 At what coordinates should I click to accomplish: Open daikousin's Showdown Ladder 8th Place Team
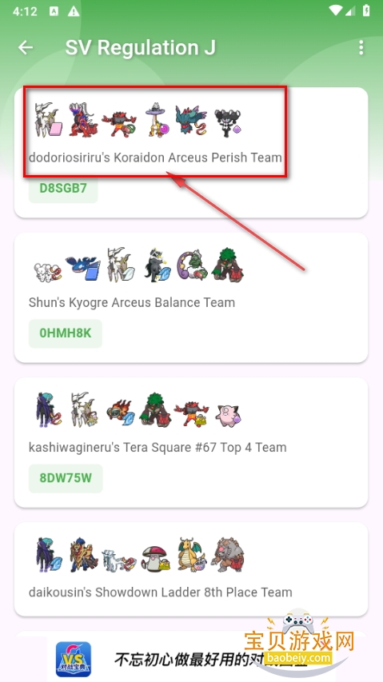click(x=161, y=592)
